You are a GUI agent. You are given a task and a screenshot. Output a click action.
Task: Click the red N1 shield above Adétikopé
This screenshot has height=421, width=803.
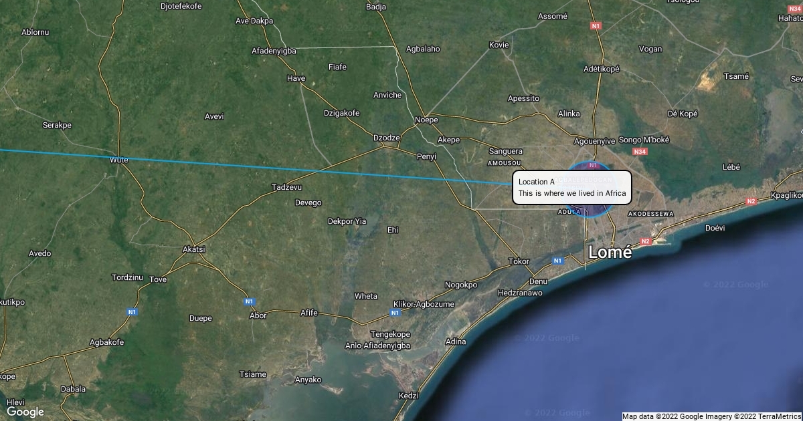click(x=596, y=26)
